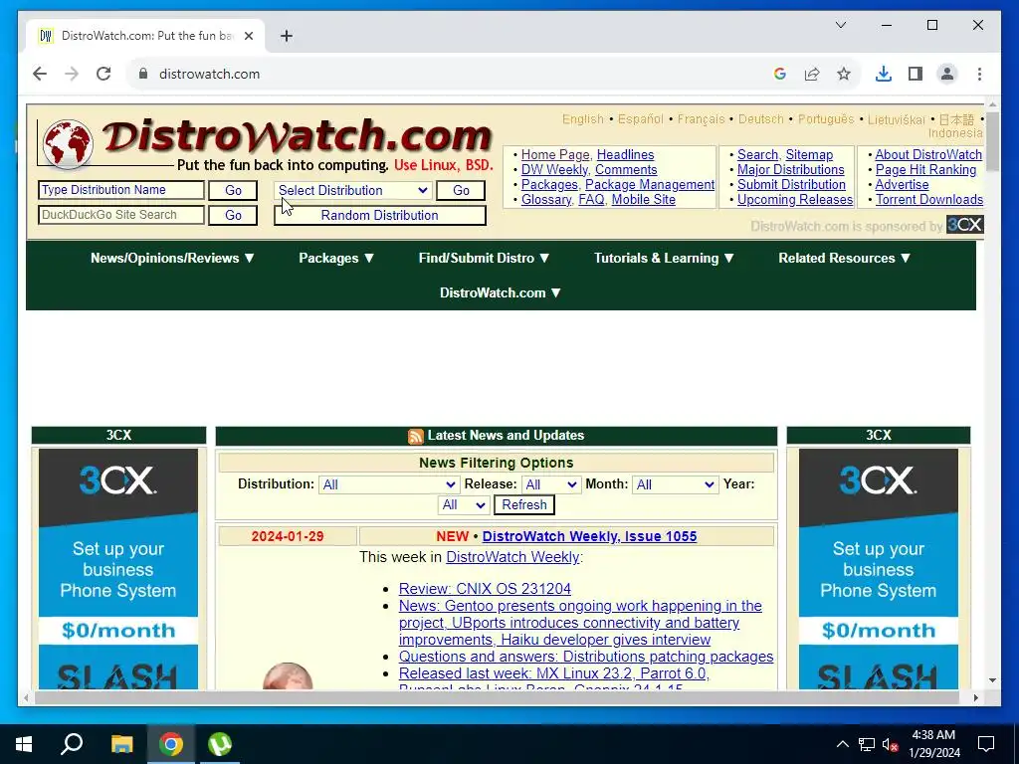View site info via padlock icon
The height and width of the screenshot is (764, 1019).
[x=143, y=74]
